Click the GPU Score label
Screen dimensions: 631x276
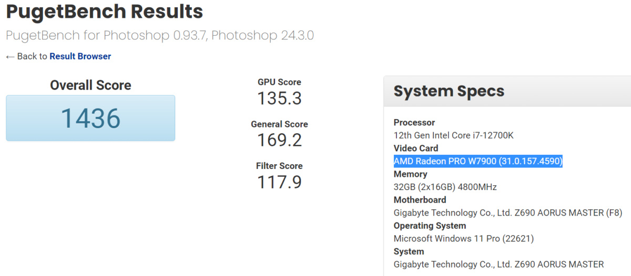click(279, 82)
